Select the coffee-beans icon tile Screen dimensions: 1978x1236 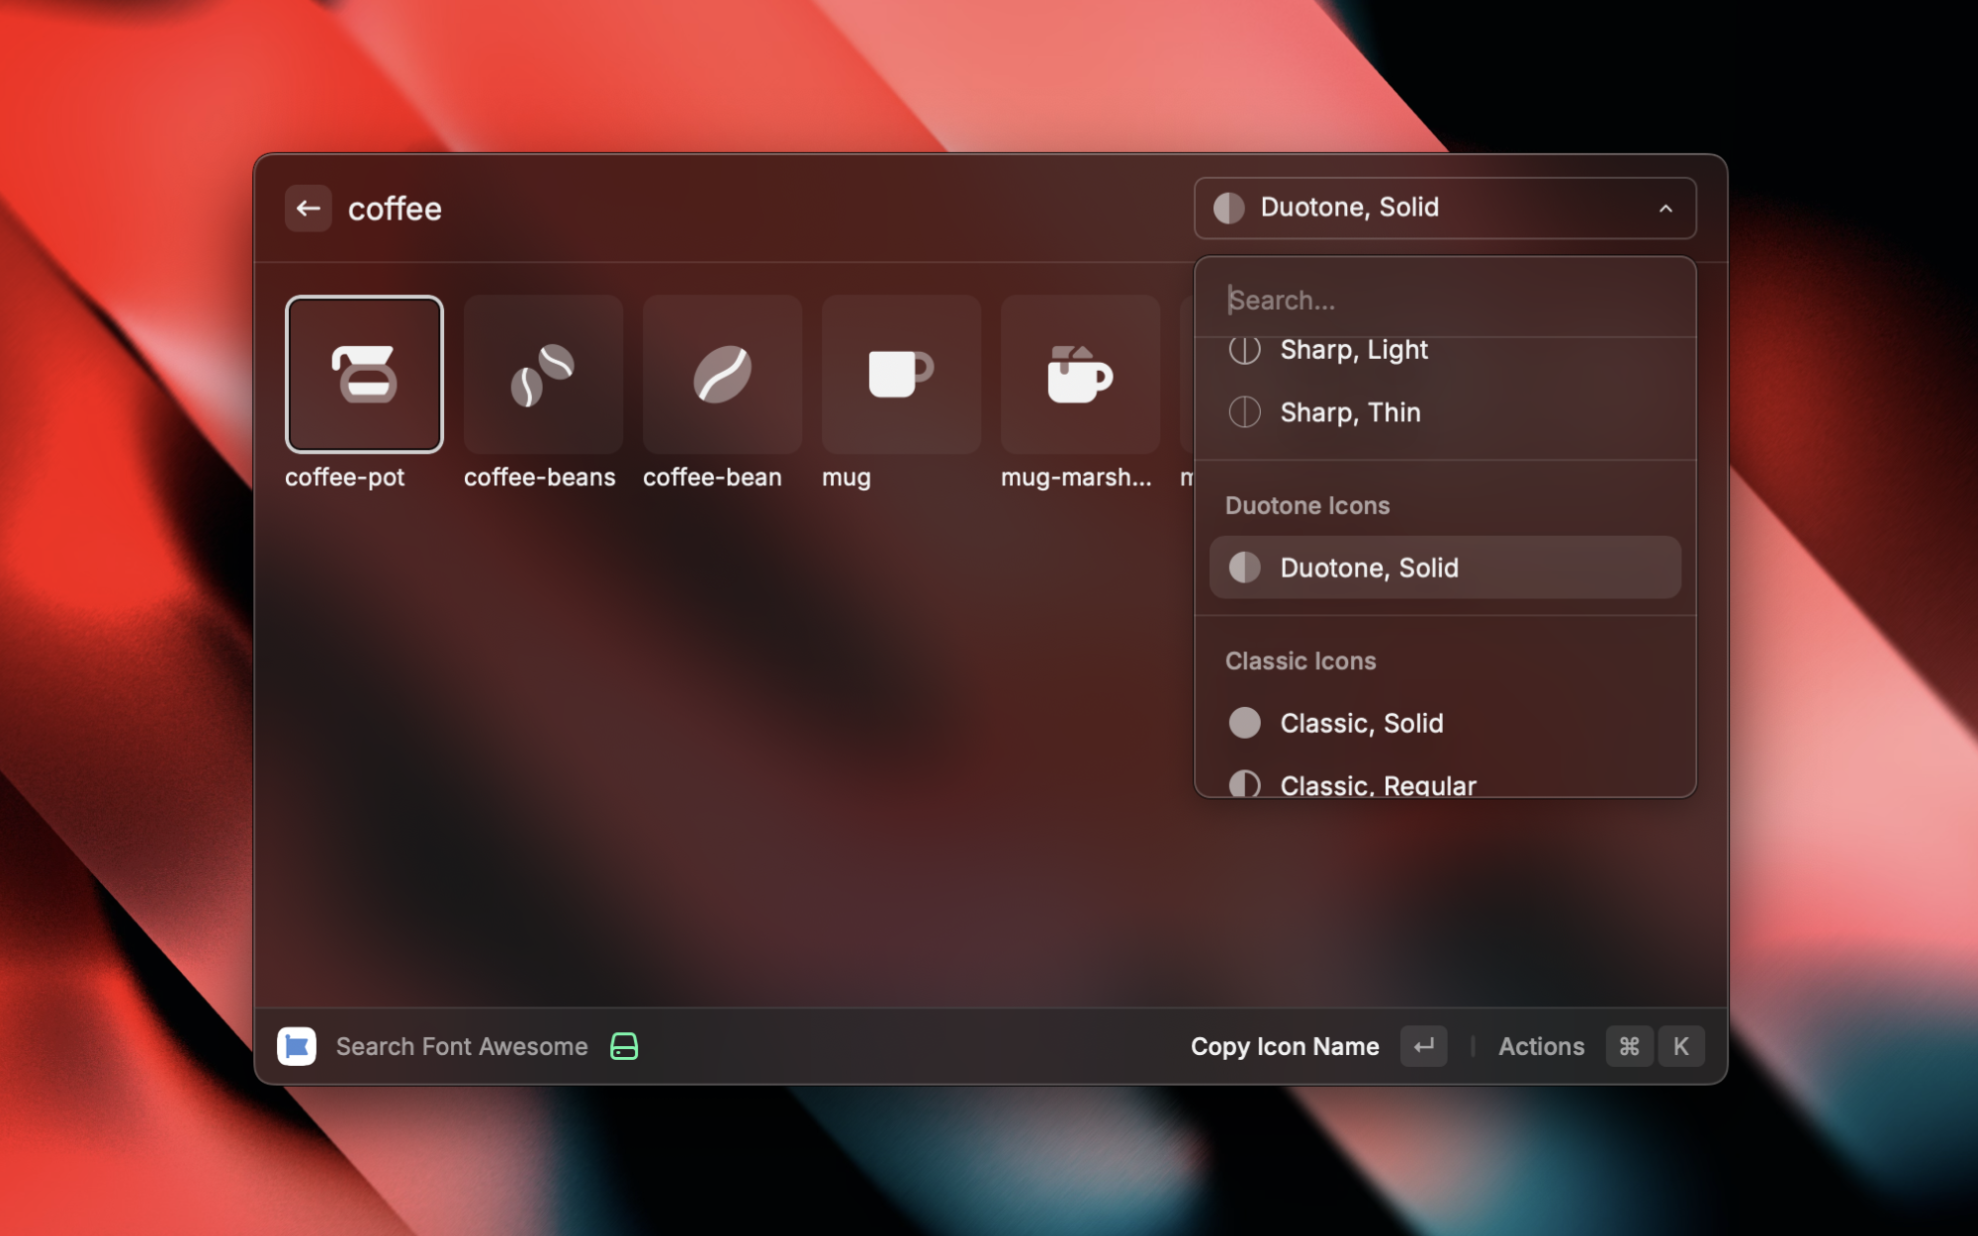[543, 375]
